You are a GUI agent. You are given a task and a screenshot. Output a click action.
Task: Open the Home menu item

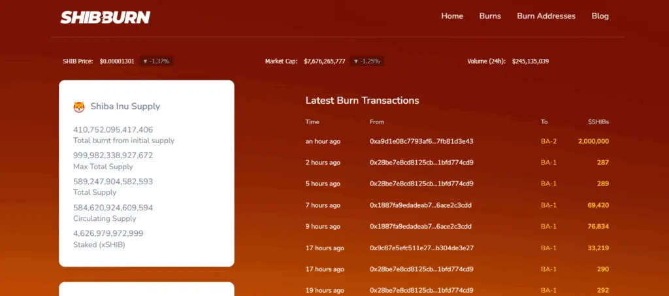452,16
